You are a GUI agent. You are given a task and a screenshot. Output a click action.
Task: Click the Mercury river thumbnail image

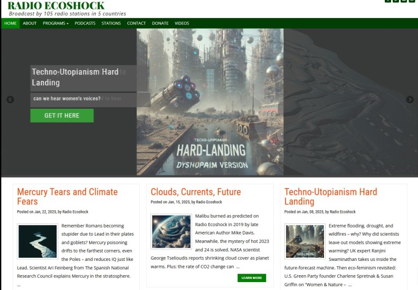click(x=37, y=241)
